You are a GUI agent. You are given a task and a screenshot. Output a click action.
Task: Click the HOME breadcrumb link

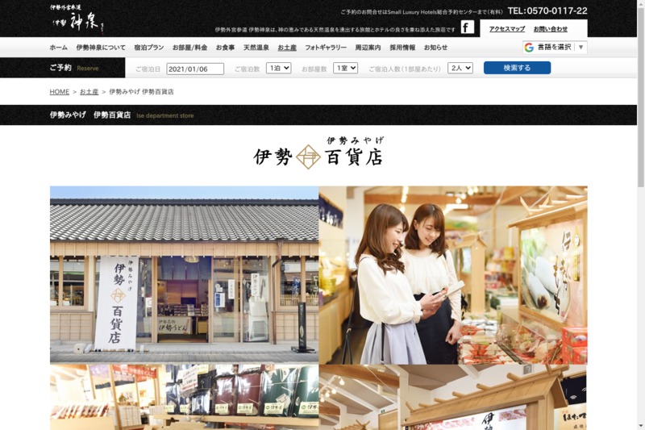point(59,92)
